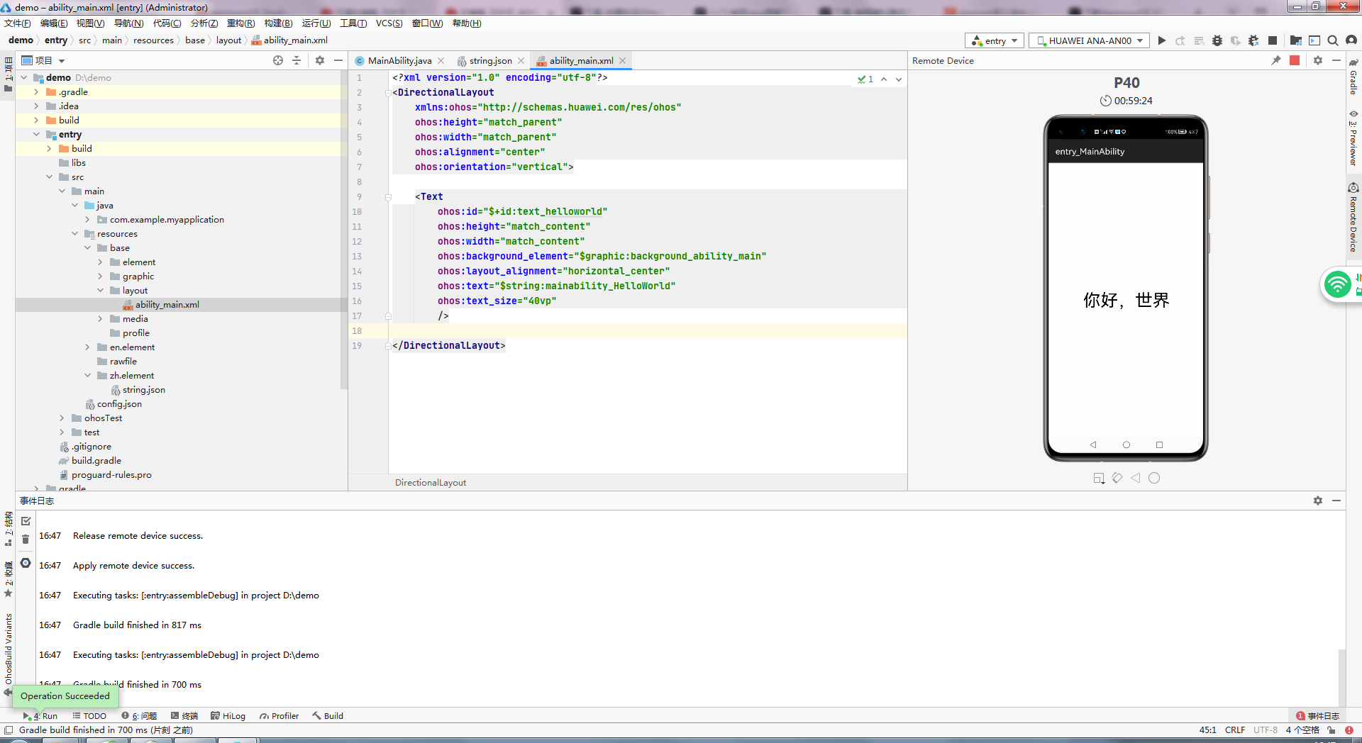Mark all event log notifications as read
This screenshot has height=743, width=1362.
26,521
